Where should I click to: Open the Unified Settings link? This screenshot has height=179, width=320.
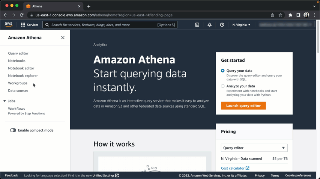(x=105, y=176)
